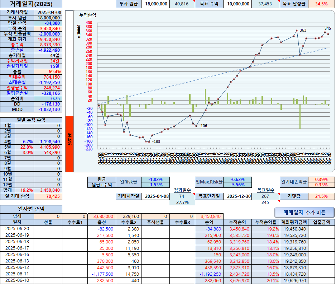Select the 4월 return cell -6.7%
Image resolution: width=336 pixels, height=284 pixels.
[24, 142]
